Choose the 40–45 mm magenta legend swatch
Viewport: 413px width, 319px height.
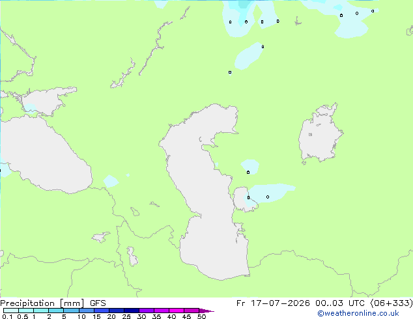pos(177,311)
